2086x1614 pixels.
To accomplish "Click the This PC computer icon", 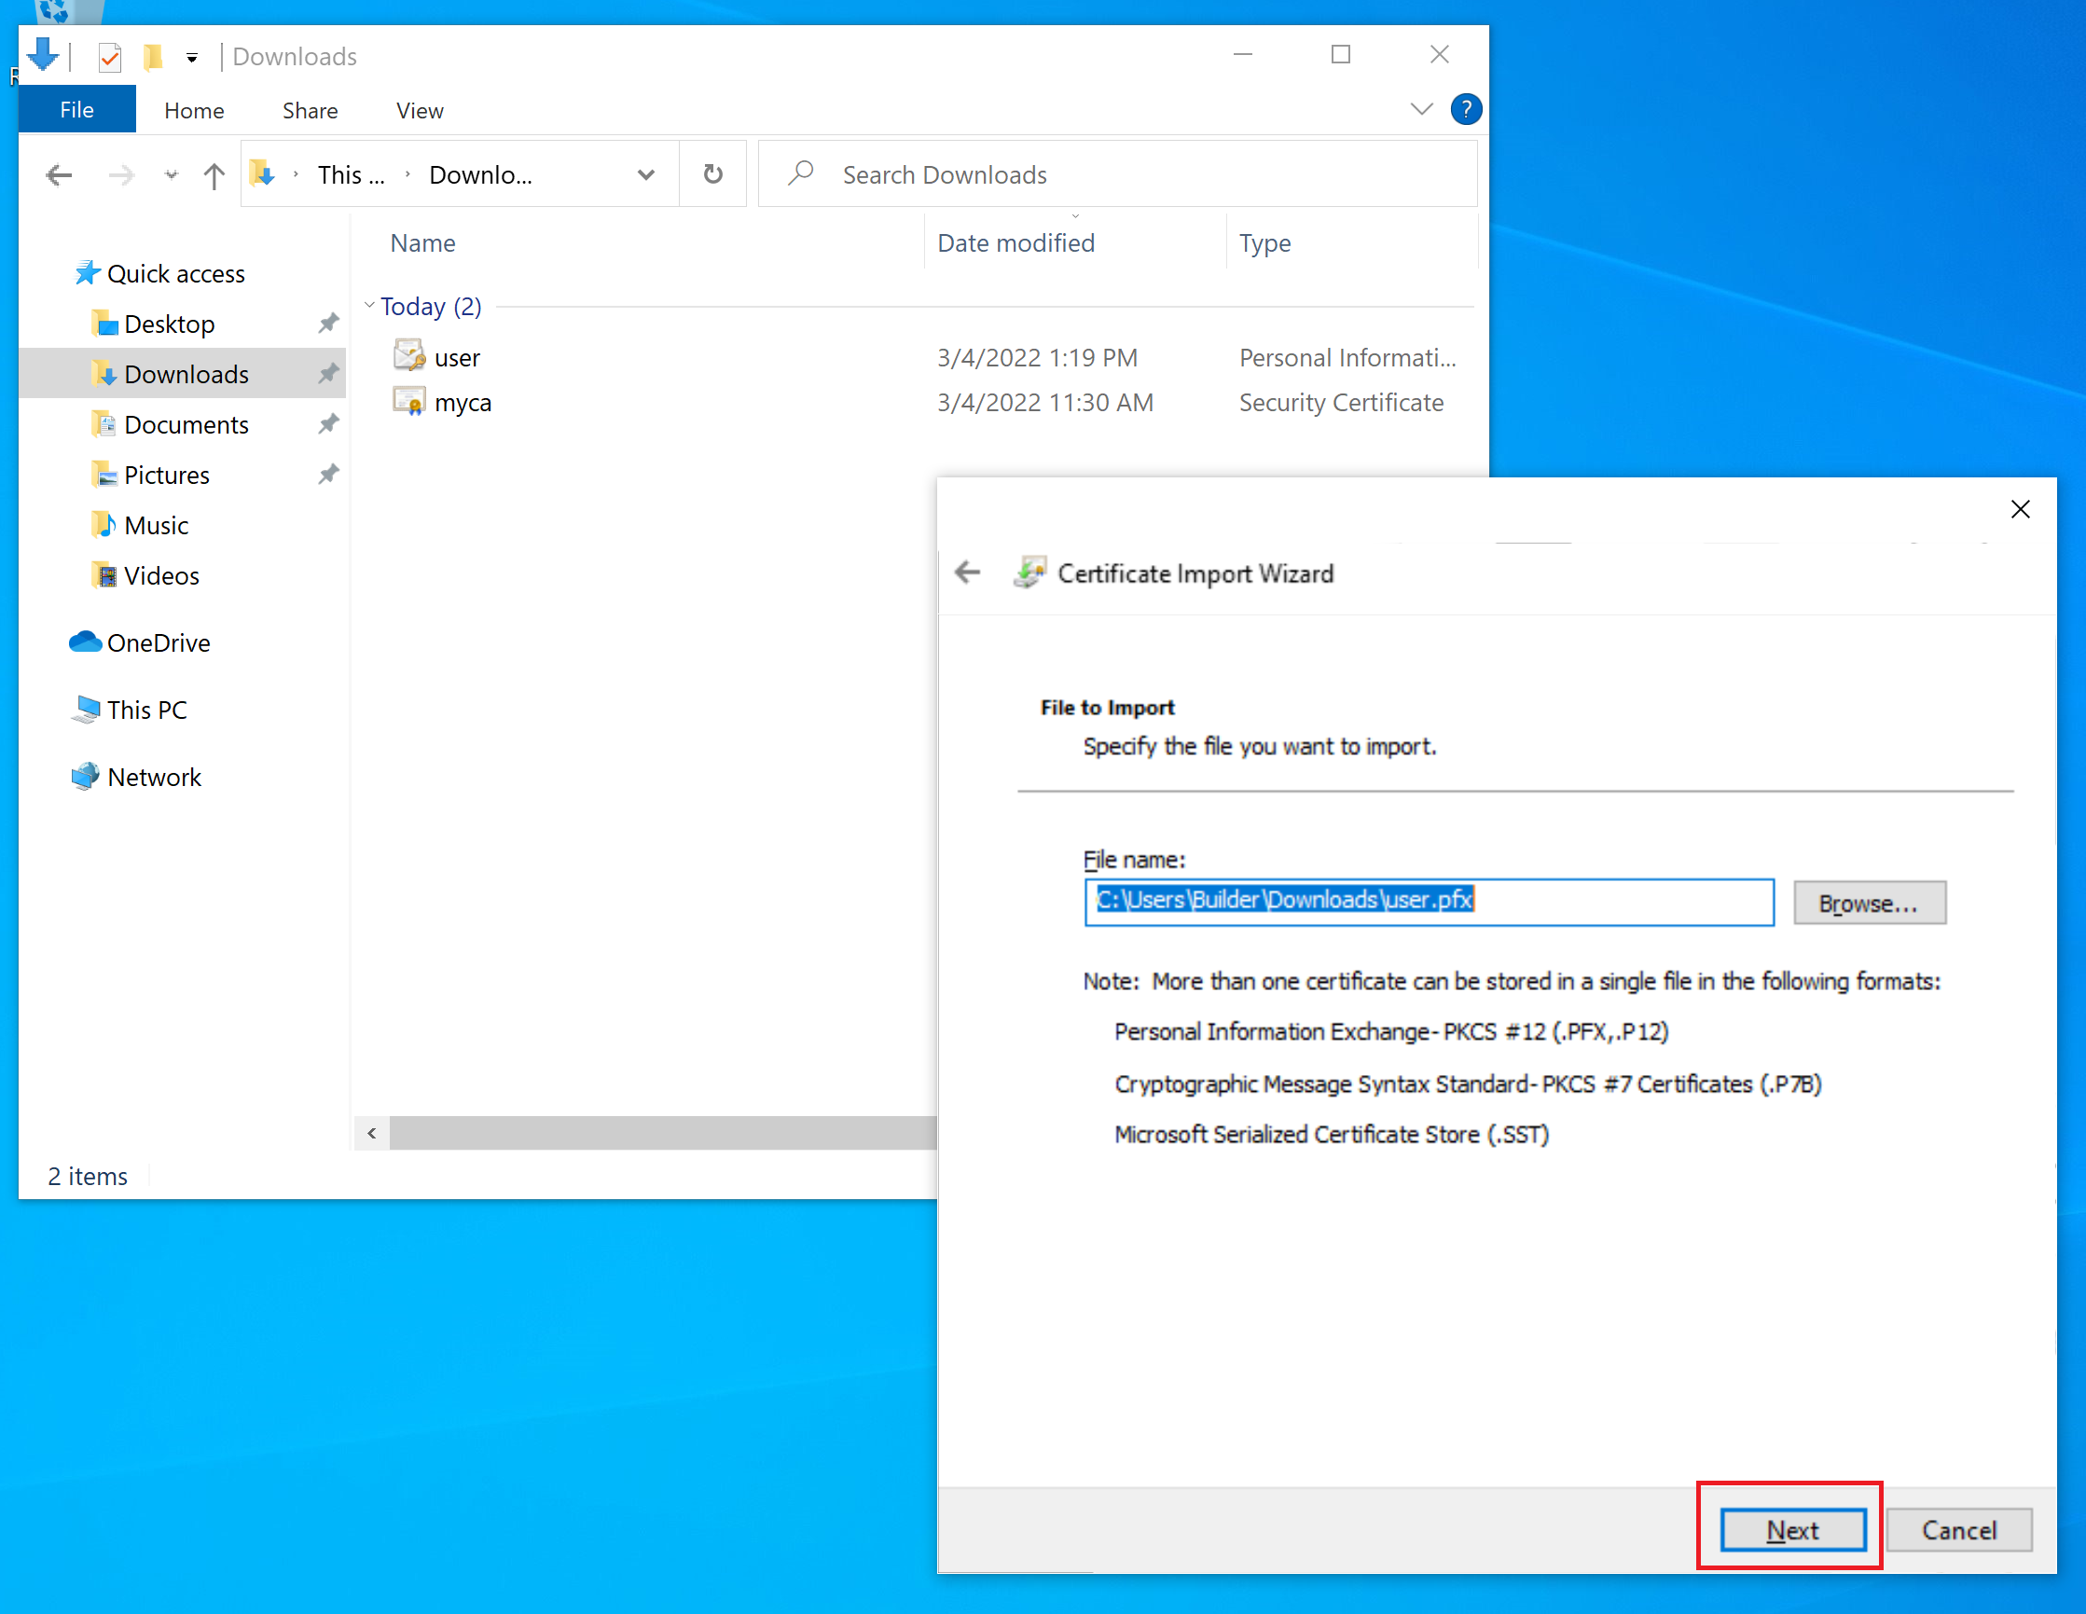I will tap(85, 709).
